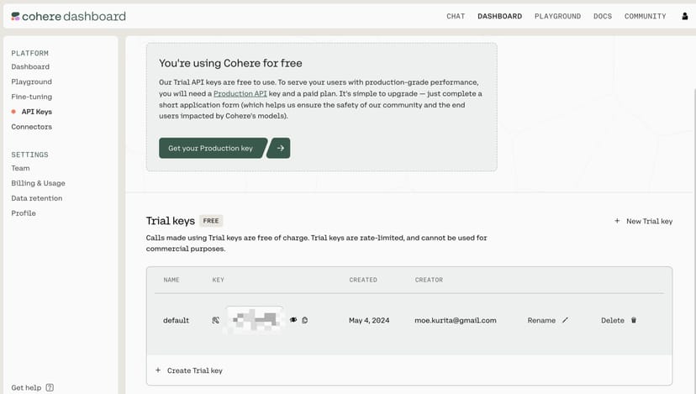
Task: Click the arrow next to Get your Production key
Action: click(280, 148)
